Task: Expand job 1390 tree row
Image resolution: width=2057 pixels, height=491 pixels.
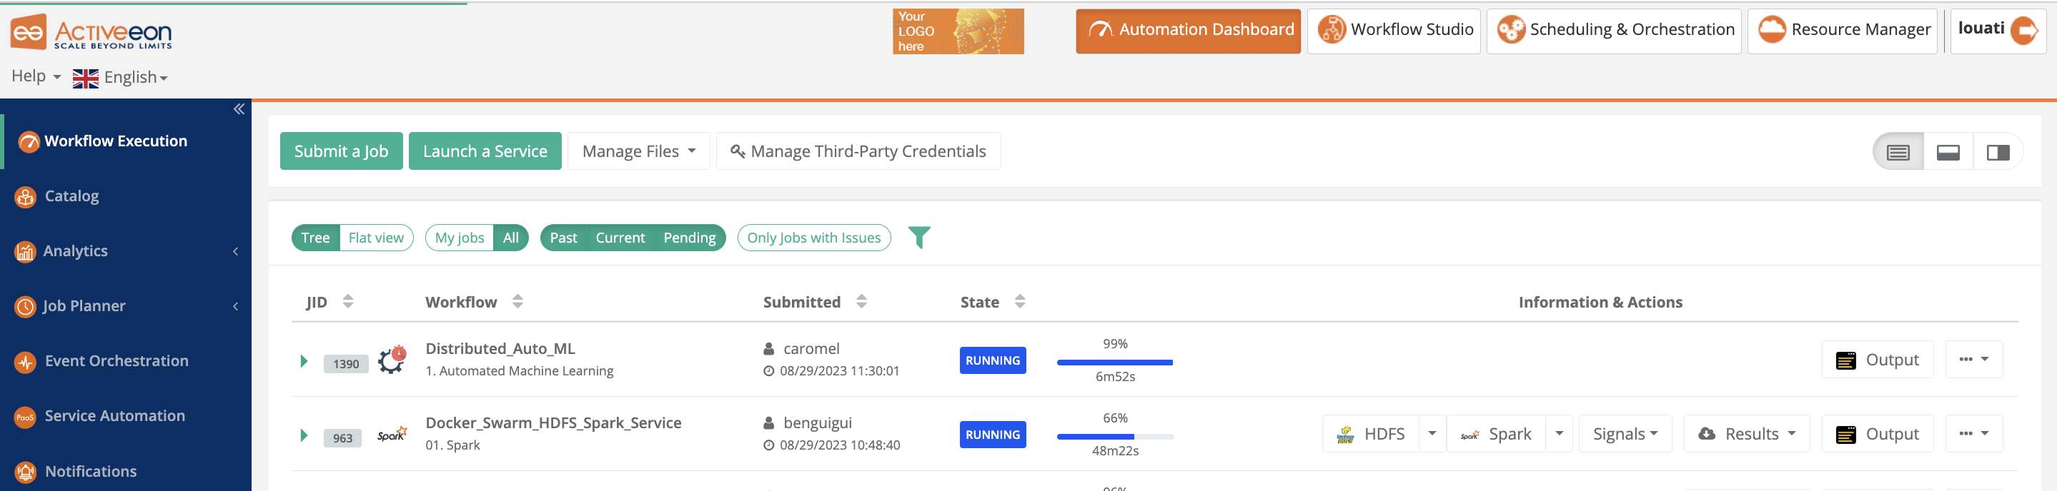Action: point(304,361)
